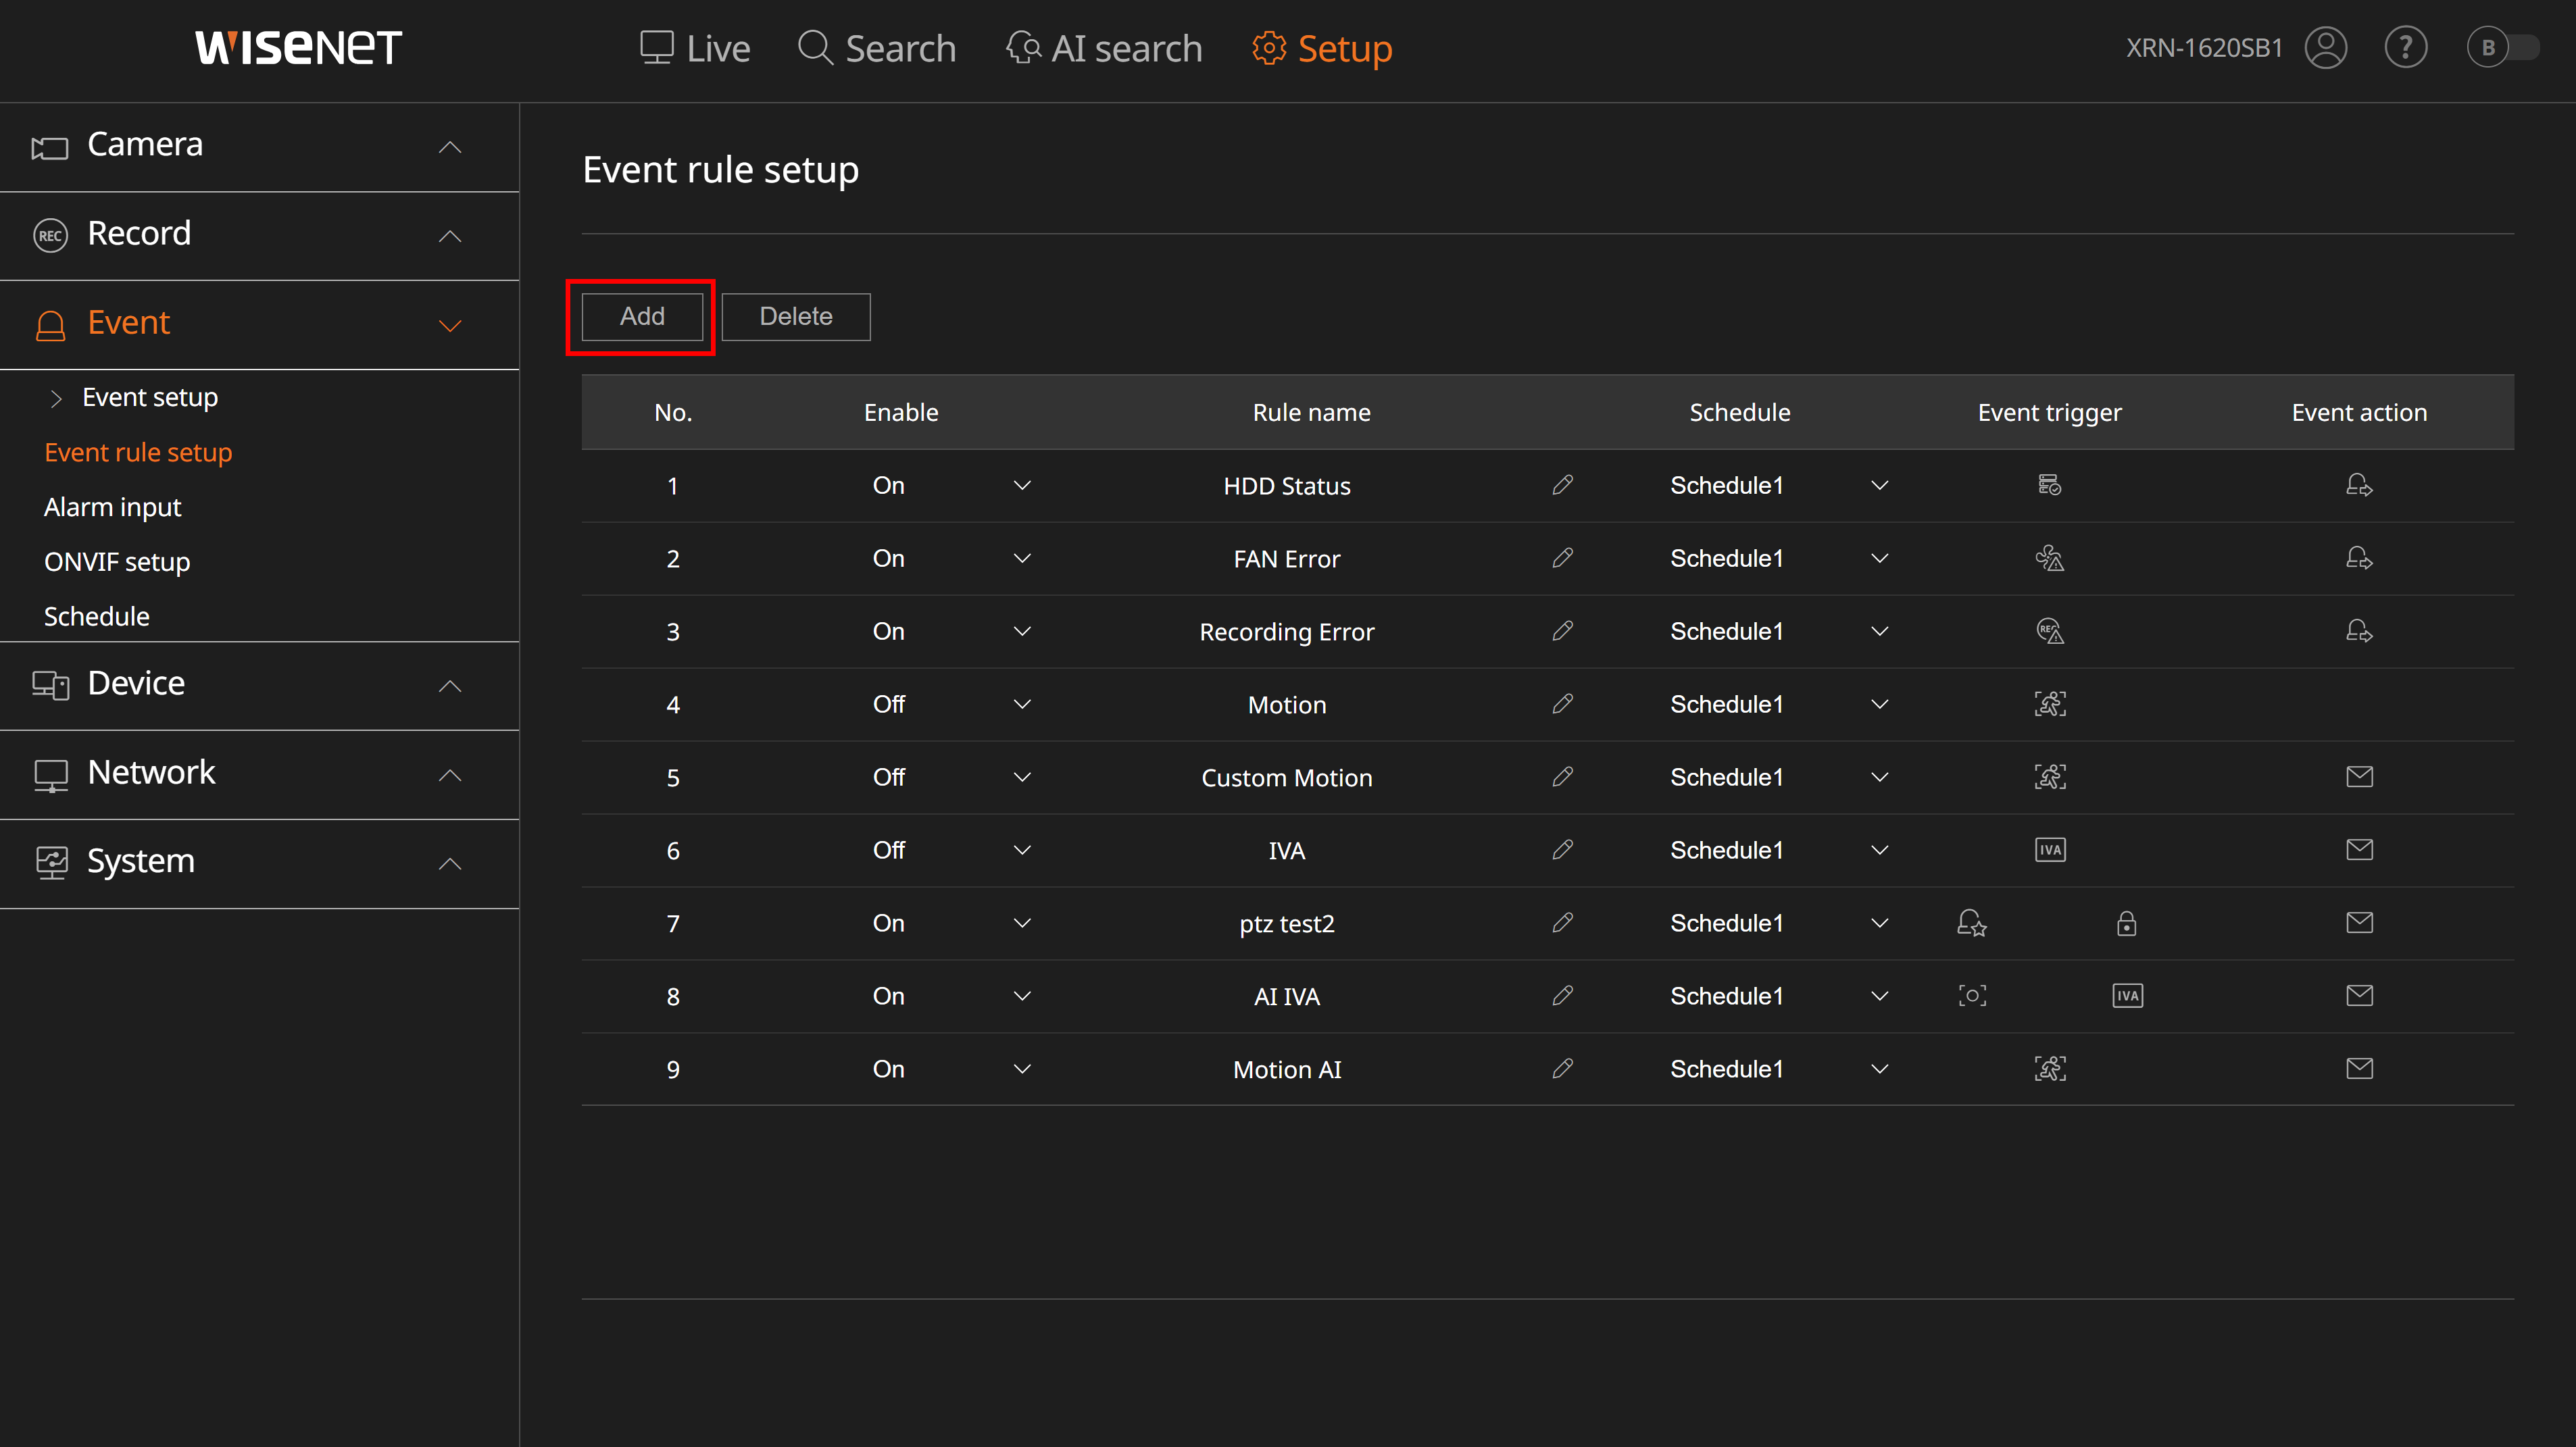The image size is (2576, 1447).
Task: Edit the HDD Status rule name pencil
Action: 1562,485
